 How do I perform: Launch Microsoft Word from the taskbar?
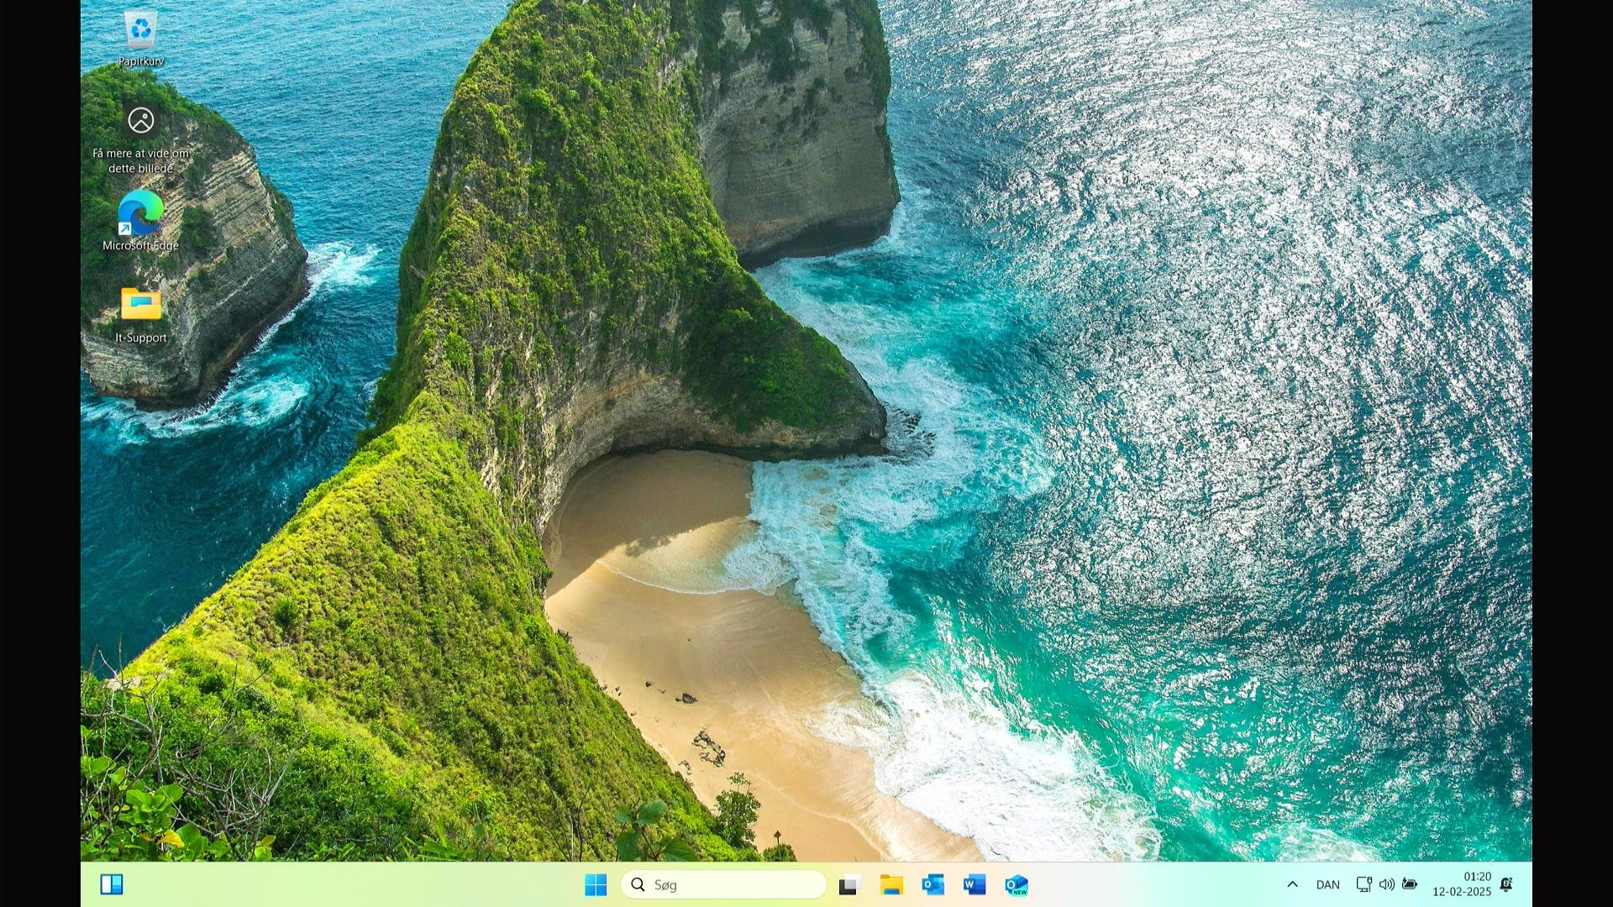975,885
